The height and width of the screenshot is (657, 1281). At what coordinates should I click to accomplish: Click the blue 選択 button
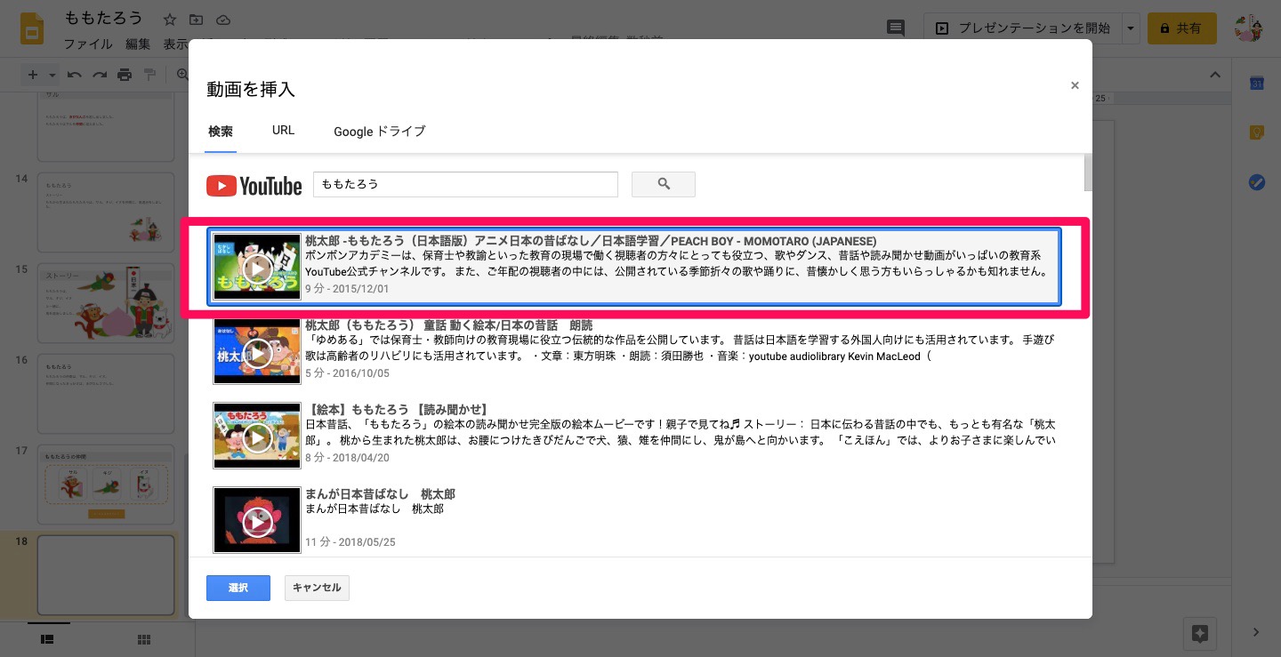pyautogui.click(x=238, y=588)
